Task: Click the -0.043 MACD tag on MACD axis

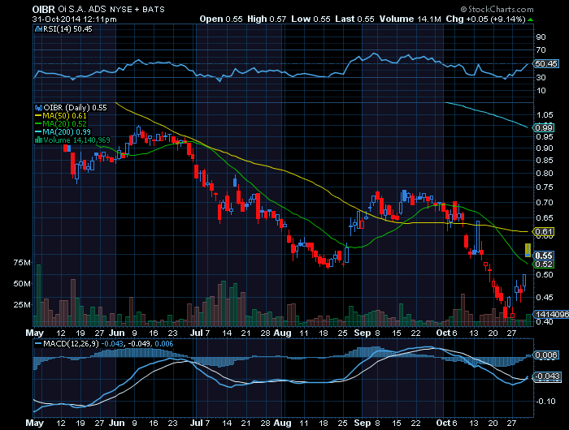Action: click(x=547, y=376)
